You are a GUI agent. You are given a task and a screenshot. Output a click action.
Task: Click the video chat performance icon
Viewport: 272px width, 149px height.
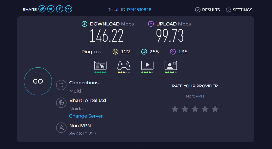coord(171,66)
